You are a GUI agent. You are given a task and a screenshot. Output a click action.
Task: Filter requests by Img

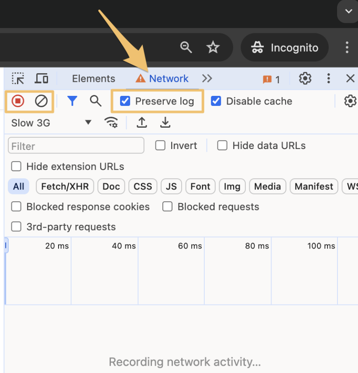232,186
